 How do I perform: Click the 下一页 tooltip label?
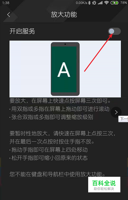click(x=123, y=119)
